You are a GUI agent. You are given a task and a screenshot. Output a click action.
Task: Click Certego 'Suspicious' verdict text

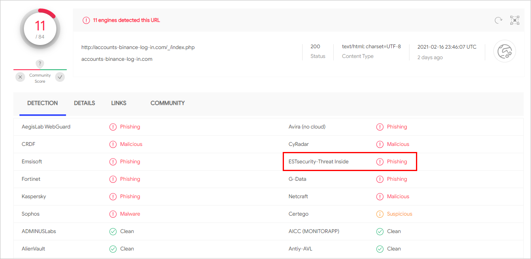pos(399,214)
